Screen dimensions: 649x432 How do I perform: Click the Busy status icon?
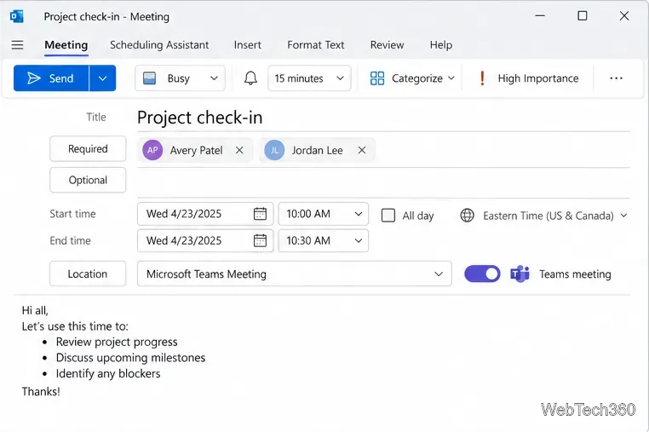149,78
